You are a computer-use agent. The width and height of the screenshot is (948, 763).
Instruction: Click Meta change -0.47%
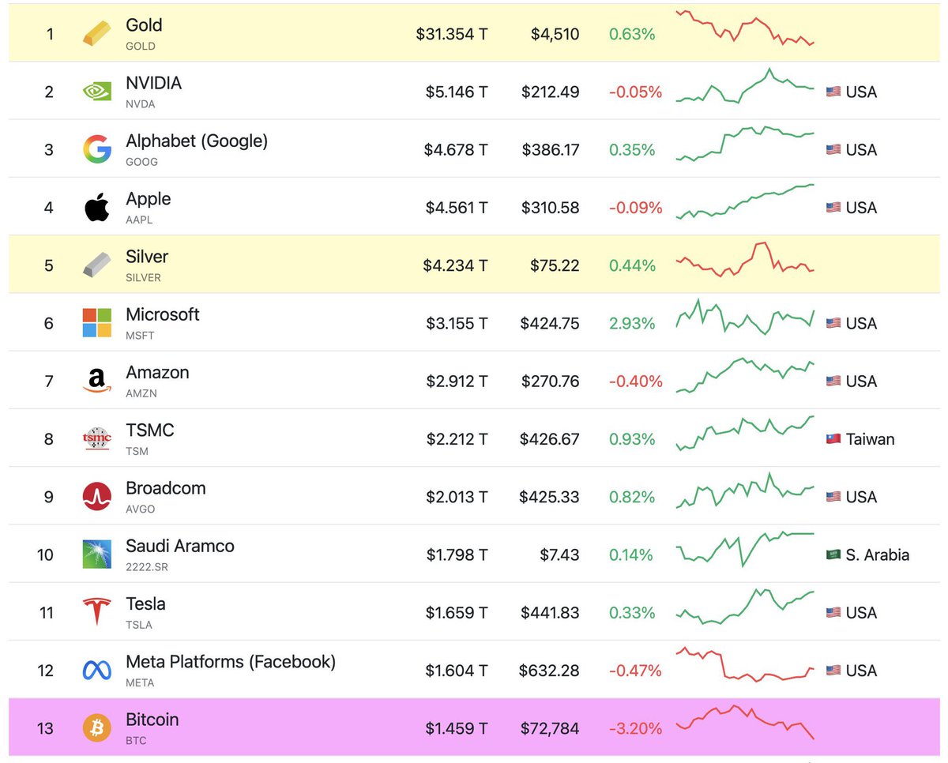point(635,670)
